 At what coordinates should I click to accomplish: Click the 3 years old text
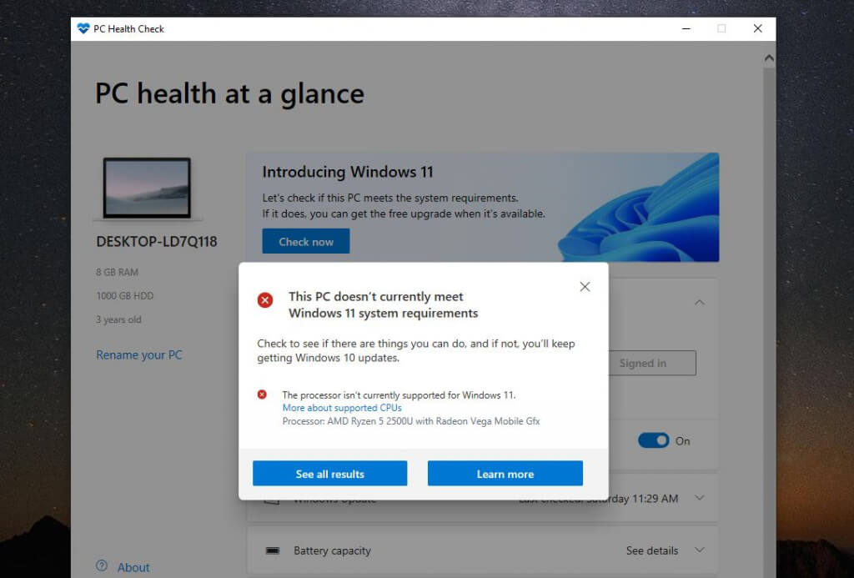[118, 319]
